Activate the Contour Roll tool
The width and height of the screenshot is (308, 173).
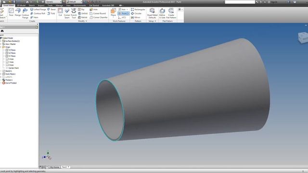[38, 13]
